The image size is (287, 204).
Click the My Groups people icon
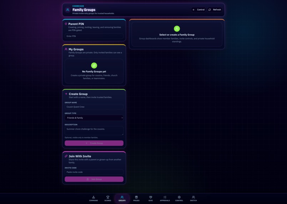[x=66, y=49]
